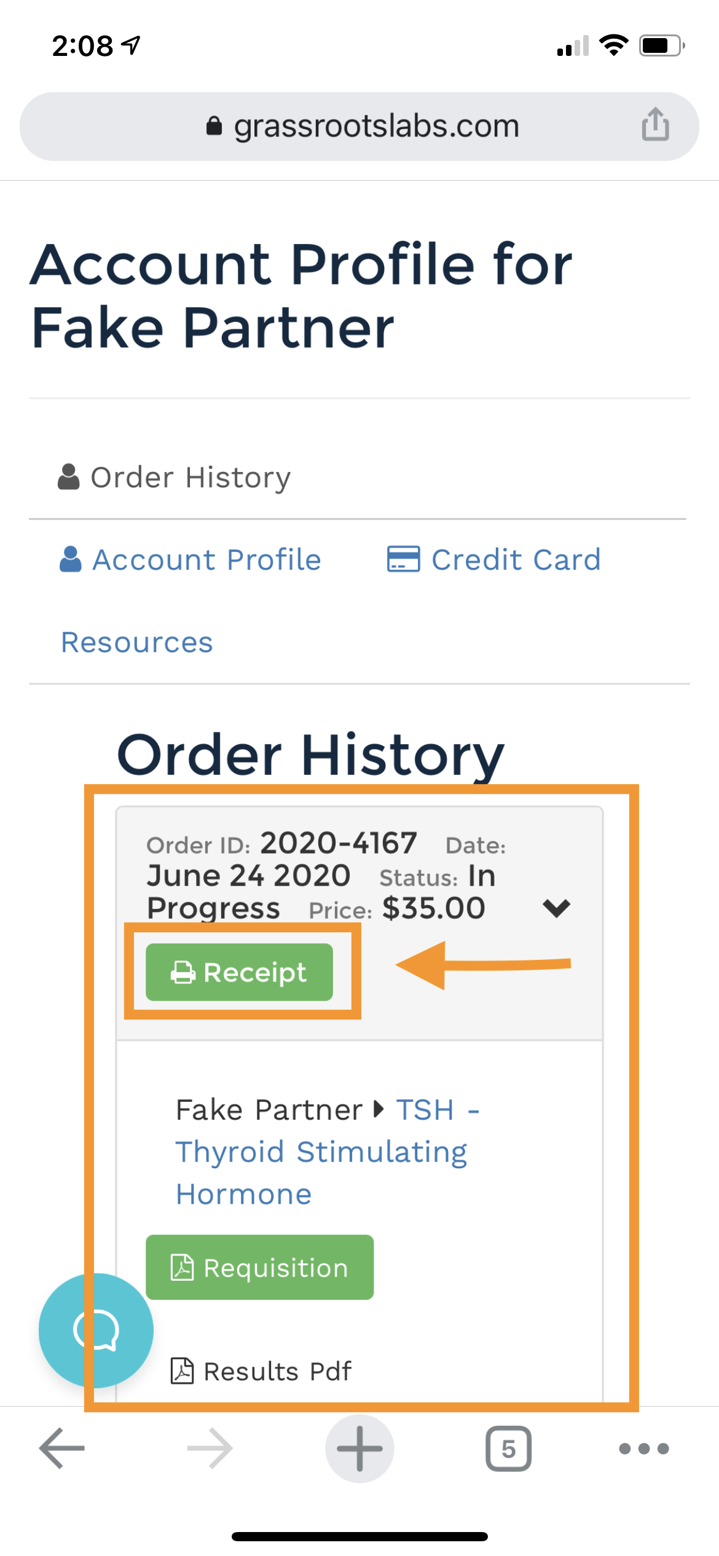Tap the share icon in address bar
The width and height of the screenshot is (719, 1556).
pos(655,125)
